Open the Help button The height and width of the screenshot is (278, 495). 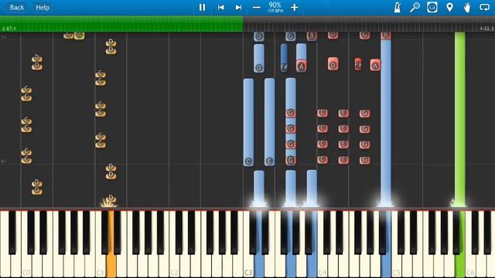pyautogui.click(x=43, y=7)
